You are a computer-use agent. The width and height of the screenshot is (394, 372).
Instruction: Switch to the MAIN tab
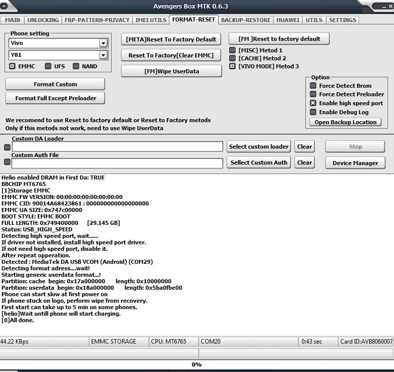point(12,20)
